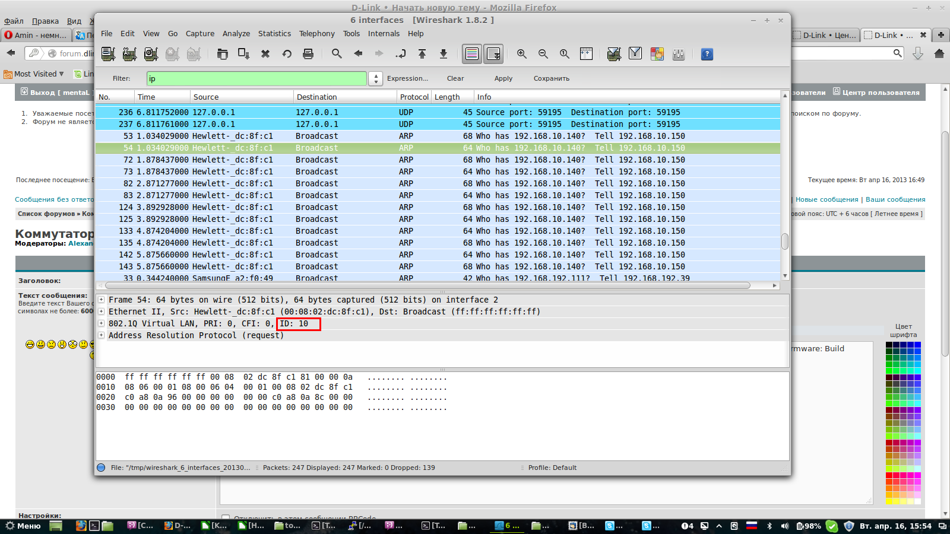
Task: Open the Analyze menu
Action: click(x=236, y=34)
